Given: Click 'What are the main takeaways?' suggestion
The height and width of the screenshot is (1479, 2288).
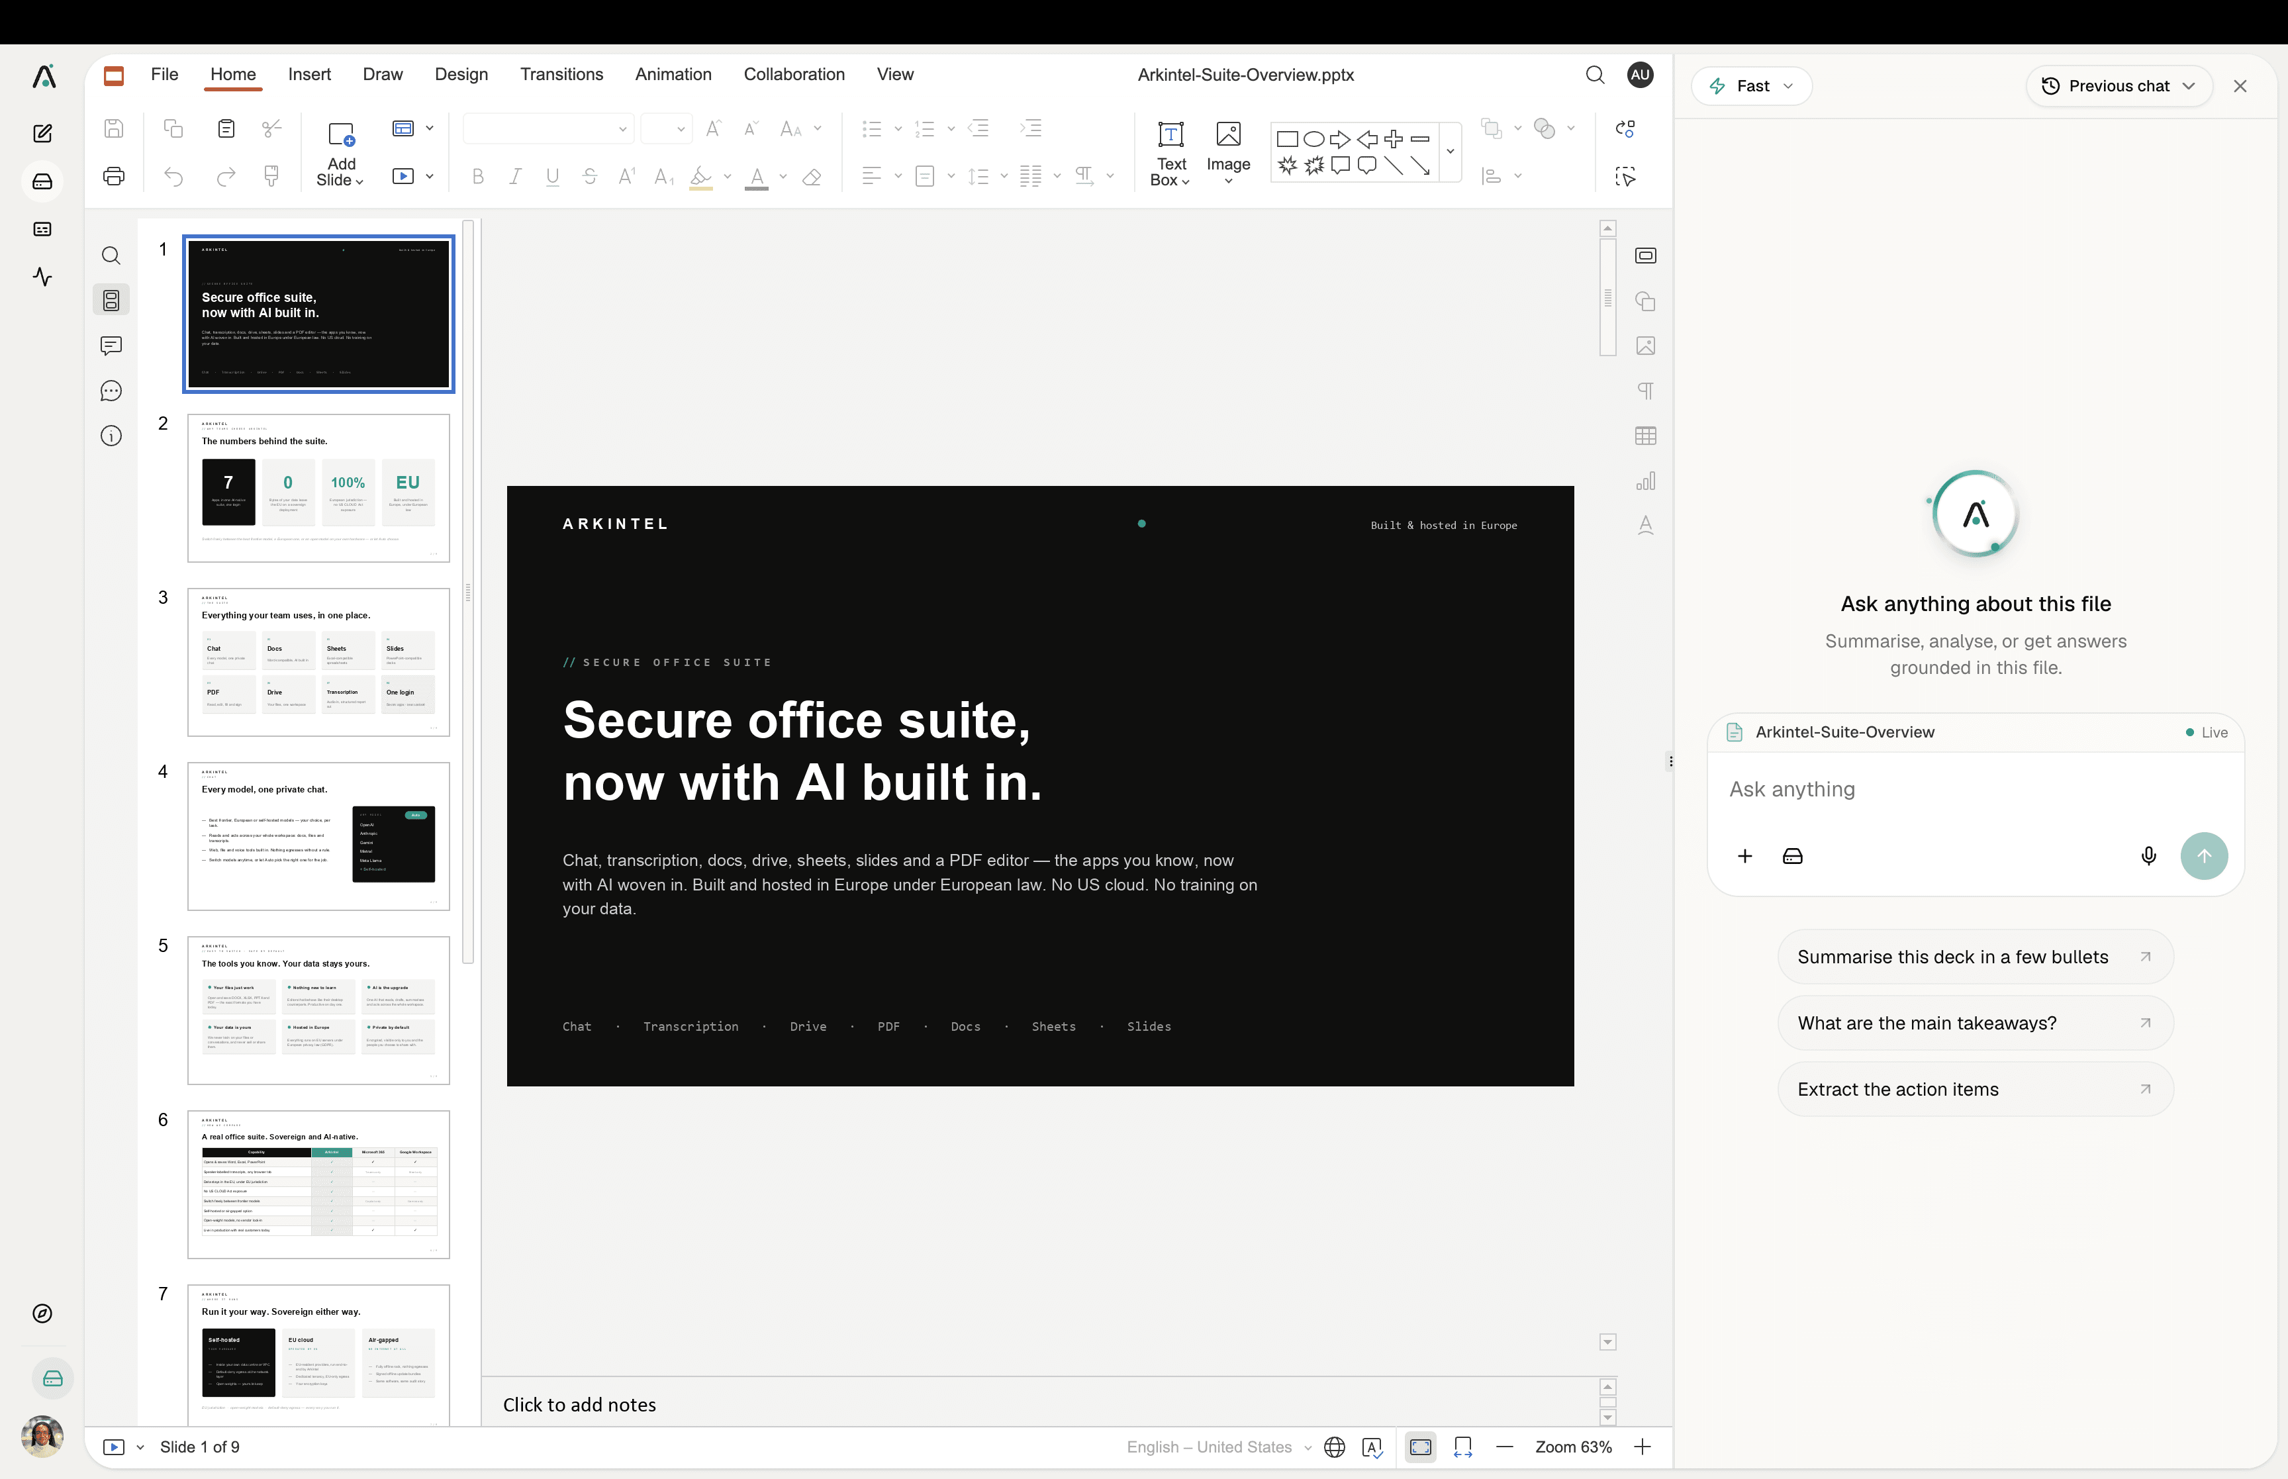Looking at the screenshot, I should 1975,1024.
